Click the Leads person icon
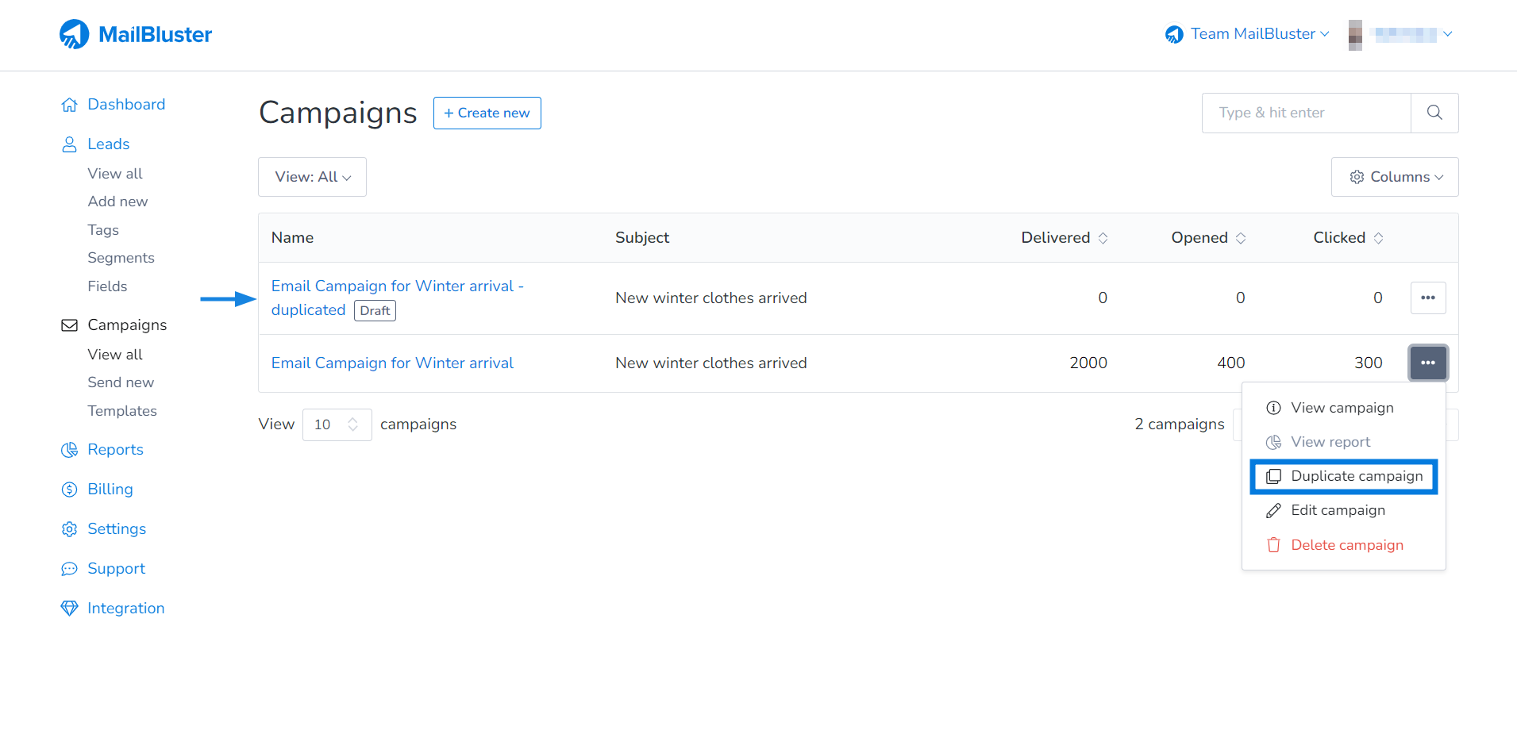This screenshot has width=1517, height=749. click(70, 144)
